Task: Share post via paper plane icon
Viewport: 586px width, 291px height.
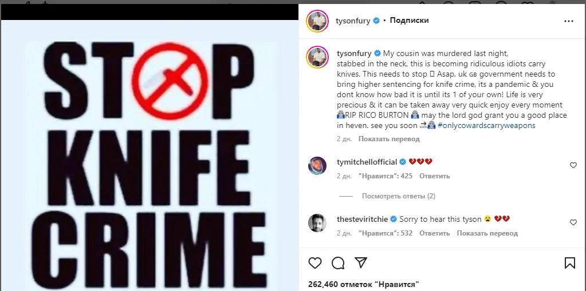Action: tap(360, 263)
